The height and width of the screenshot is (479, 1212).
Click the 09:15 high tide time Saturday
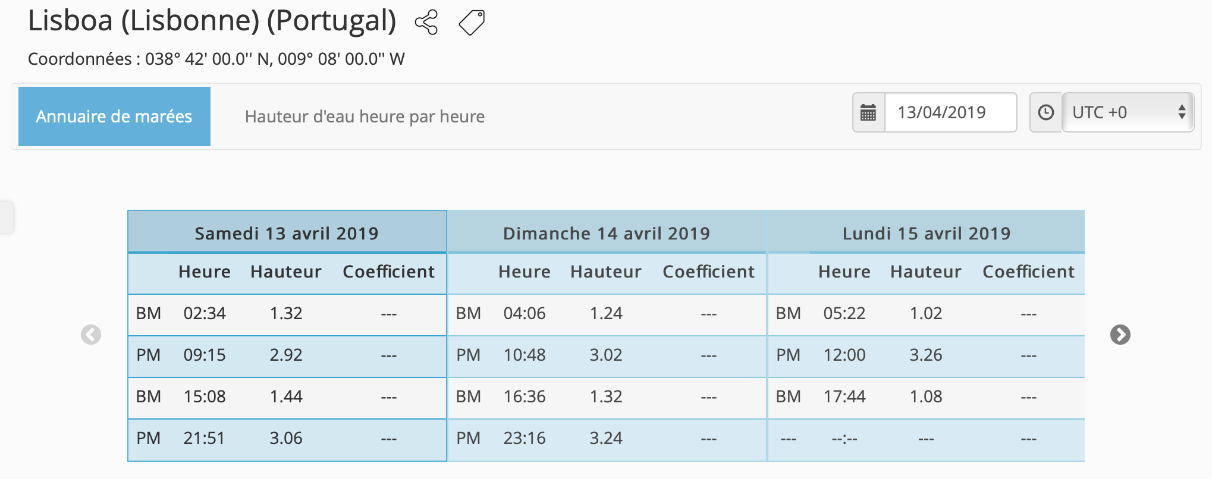click(x=205, y=355)
